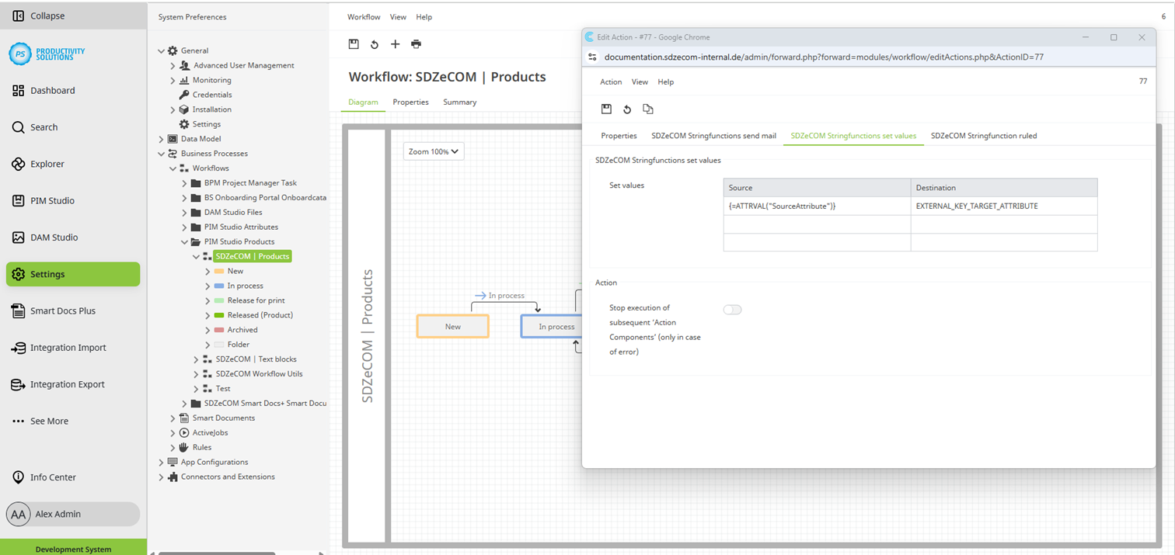Click the EXTERNAL_KEY_TARGET_ATTRIBUTE destination cell
The width and height of the screenshot is (1175, 555).
tap(1004, 206)
